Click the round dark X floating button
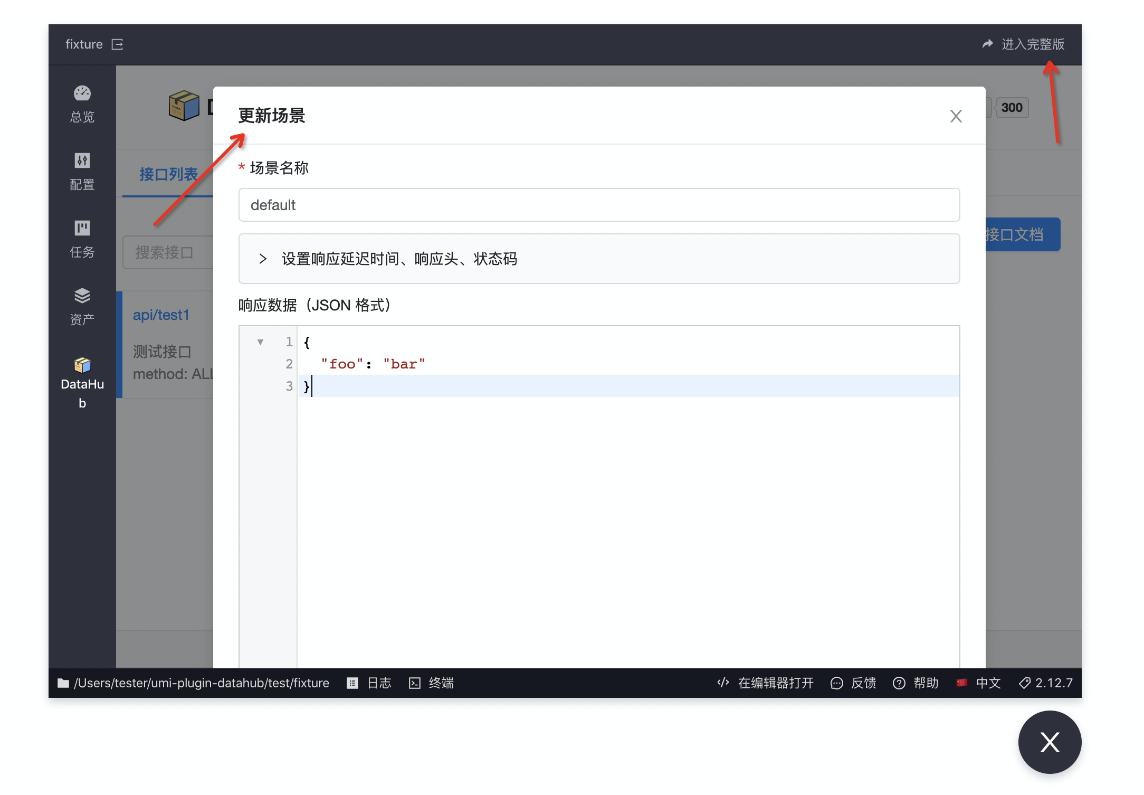1144x795 pixels. [x=1050, y=742]
